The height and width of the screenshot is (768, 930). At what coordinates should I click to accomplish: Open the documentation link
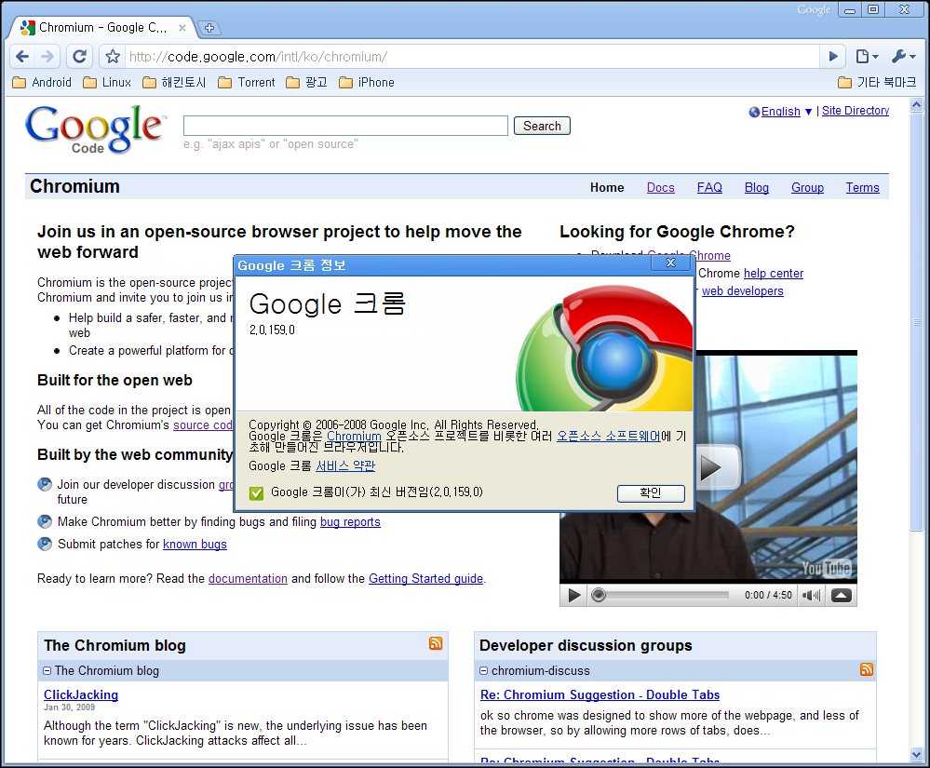click(248, 579)
